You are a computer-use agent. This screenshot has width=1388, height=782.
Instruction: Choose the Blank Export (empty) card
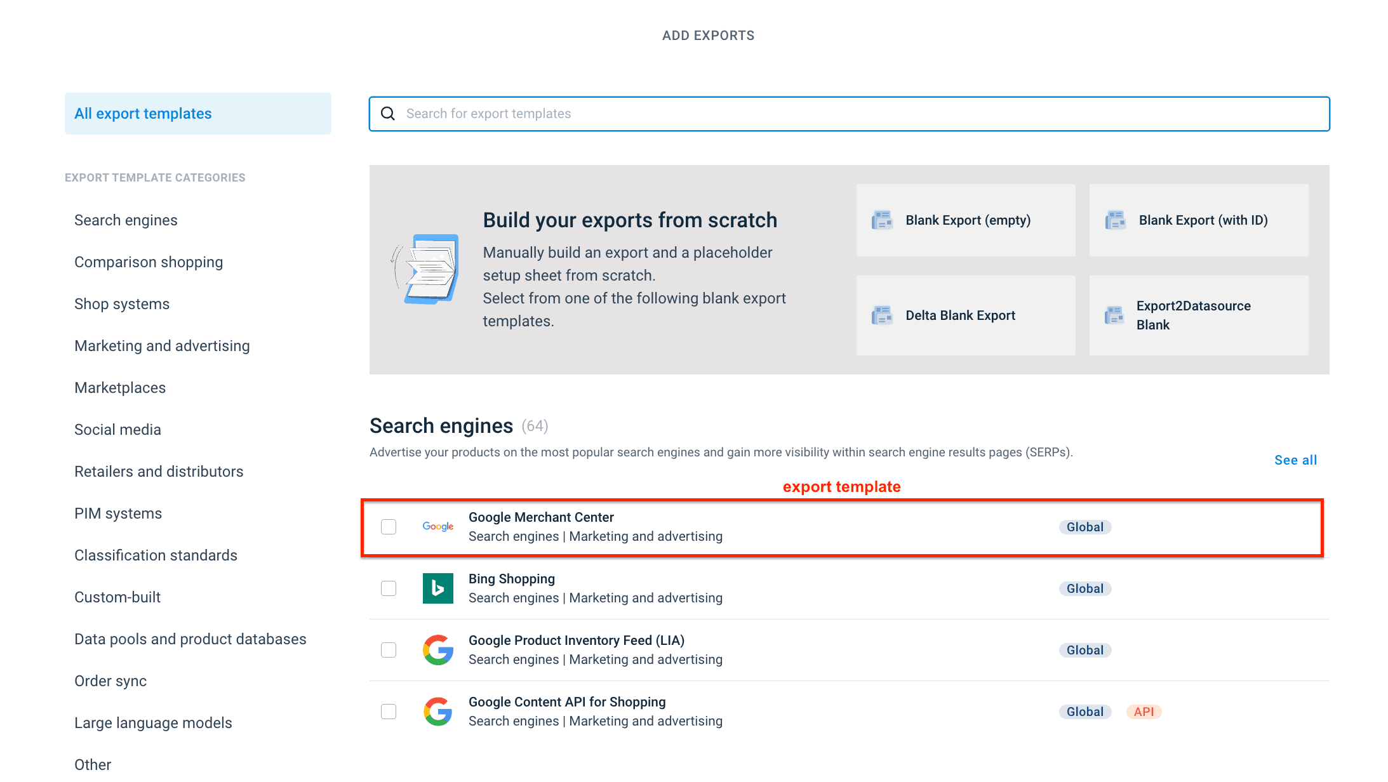pyautogui.click(x=966, y=220)
